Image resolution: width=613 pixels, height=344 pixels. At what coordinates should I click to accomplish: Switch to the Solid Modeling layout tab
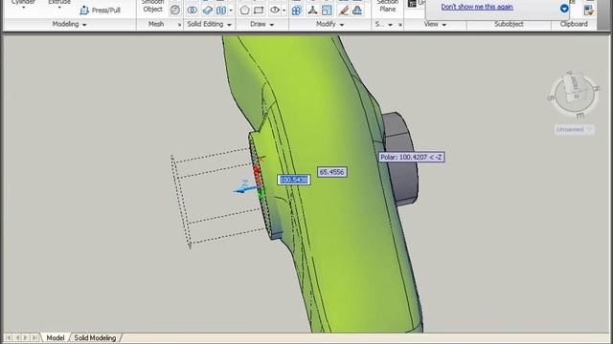(x=95, y=337)
